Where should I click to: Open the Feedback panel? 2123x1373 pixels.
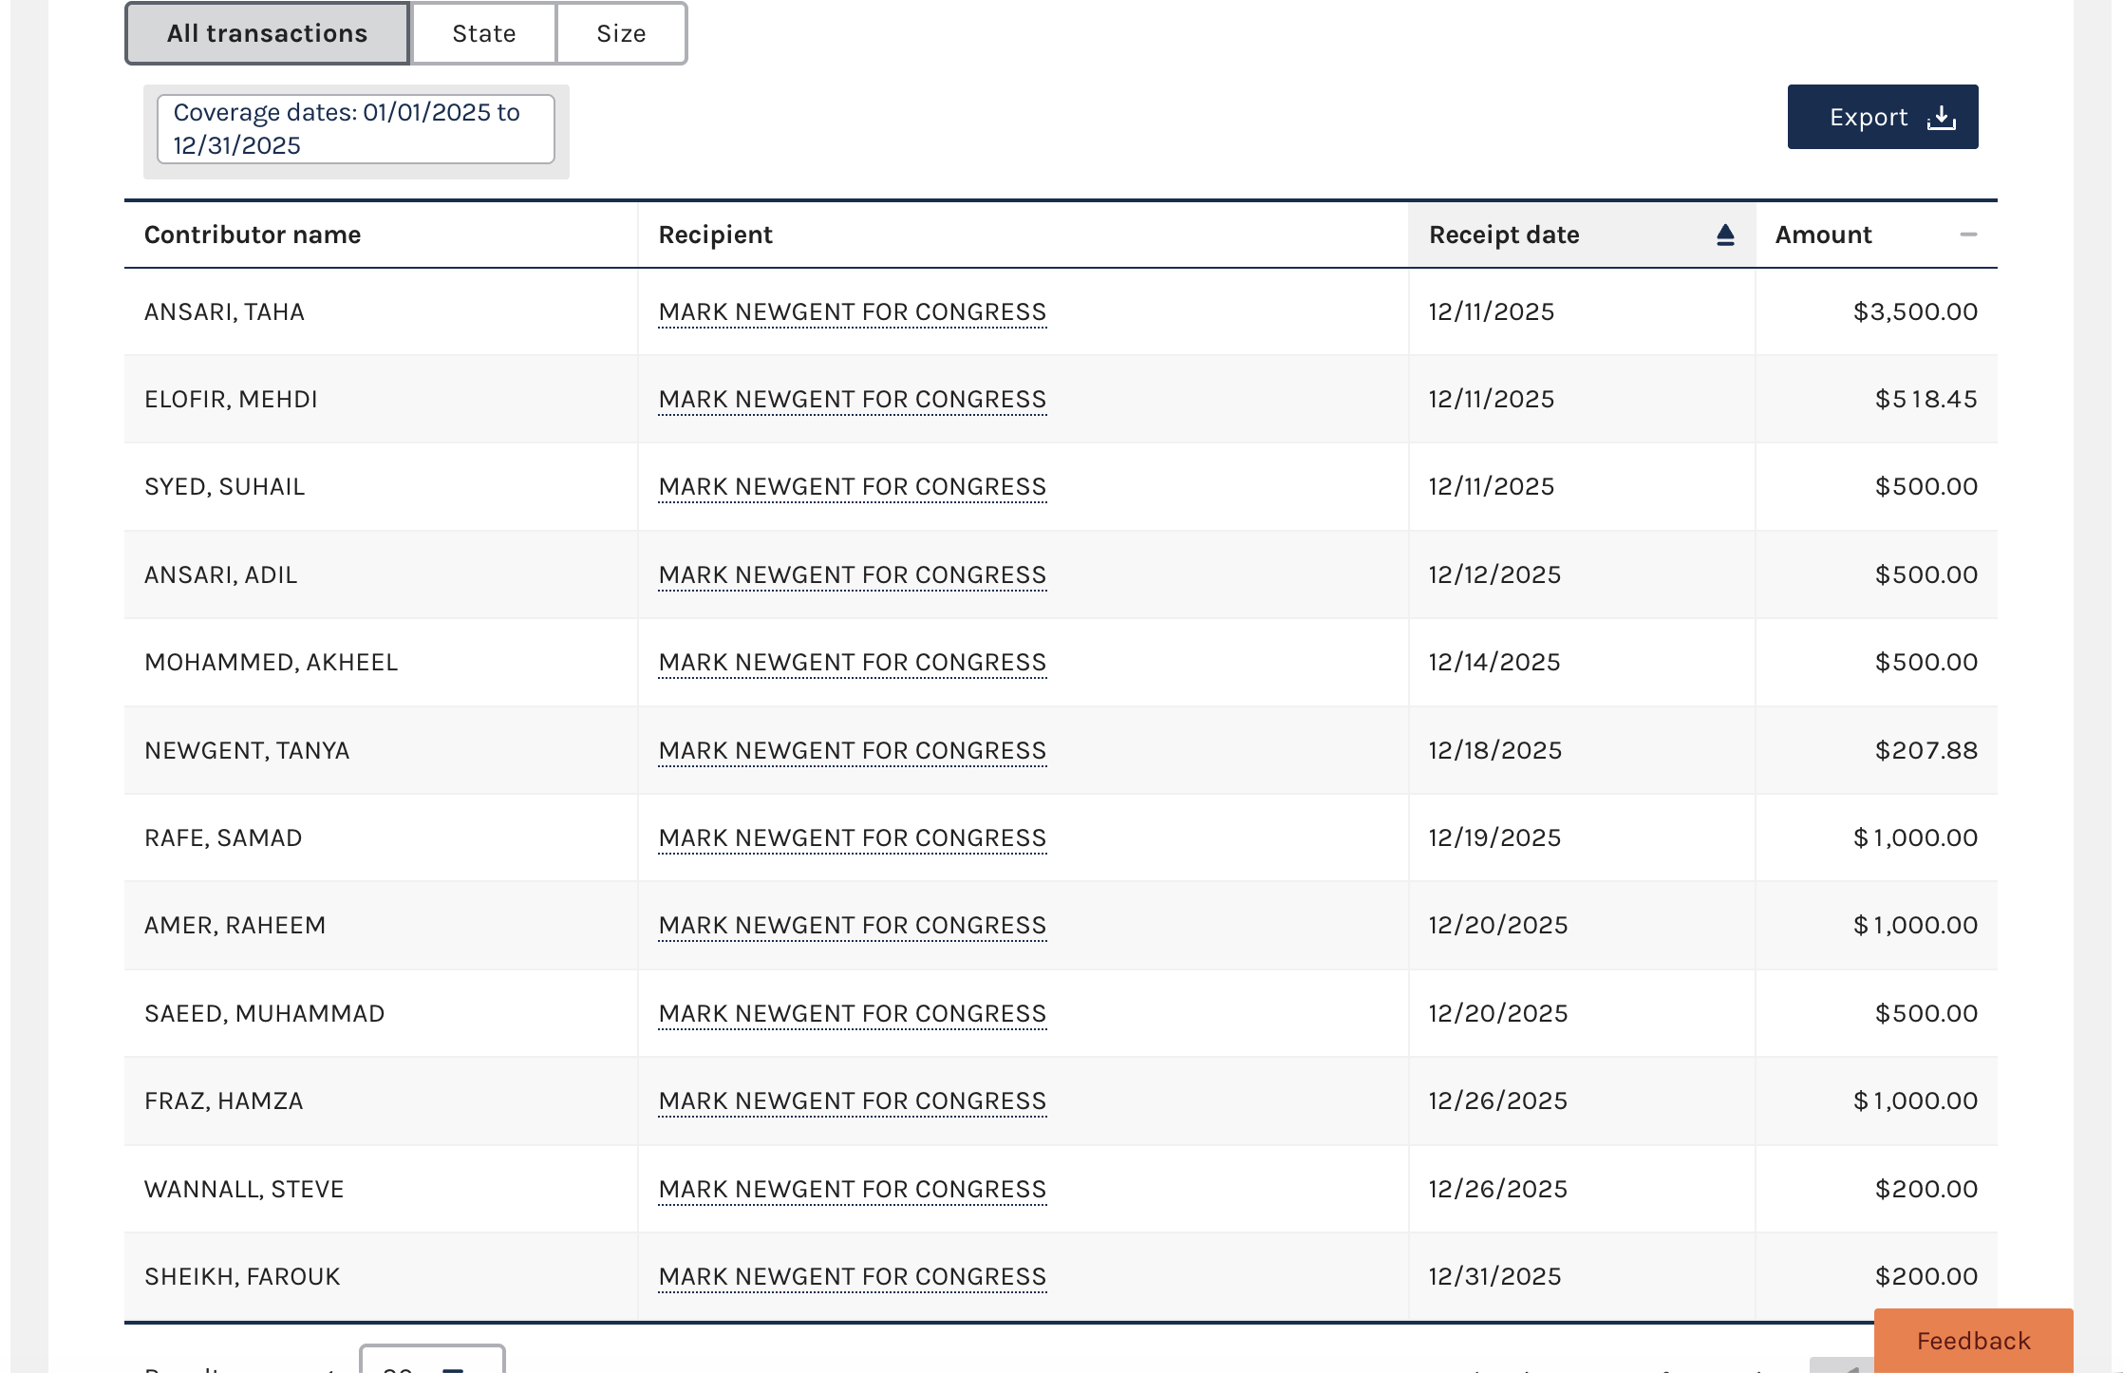click(1973, 1340)
